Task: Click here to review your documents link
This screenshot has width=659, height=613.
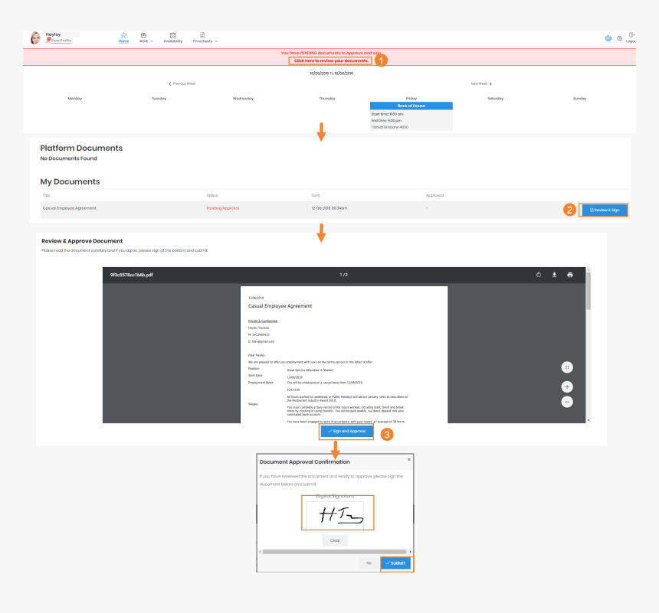Action: [331, 61]
